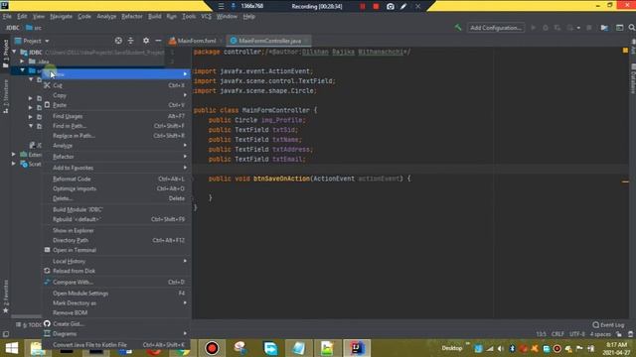Image resolution: width=636 pixels, height=357 pixels.
Task: Open the Project view dropdown
Action: [x=32, y=41]
